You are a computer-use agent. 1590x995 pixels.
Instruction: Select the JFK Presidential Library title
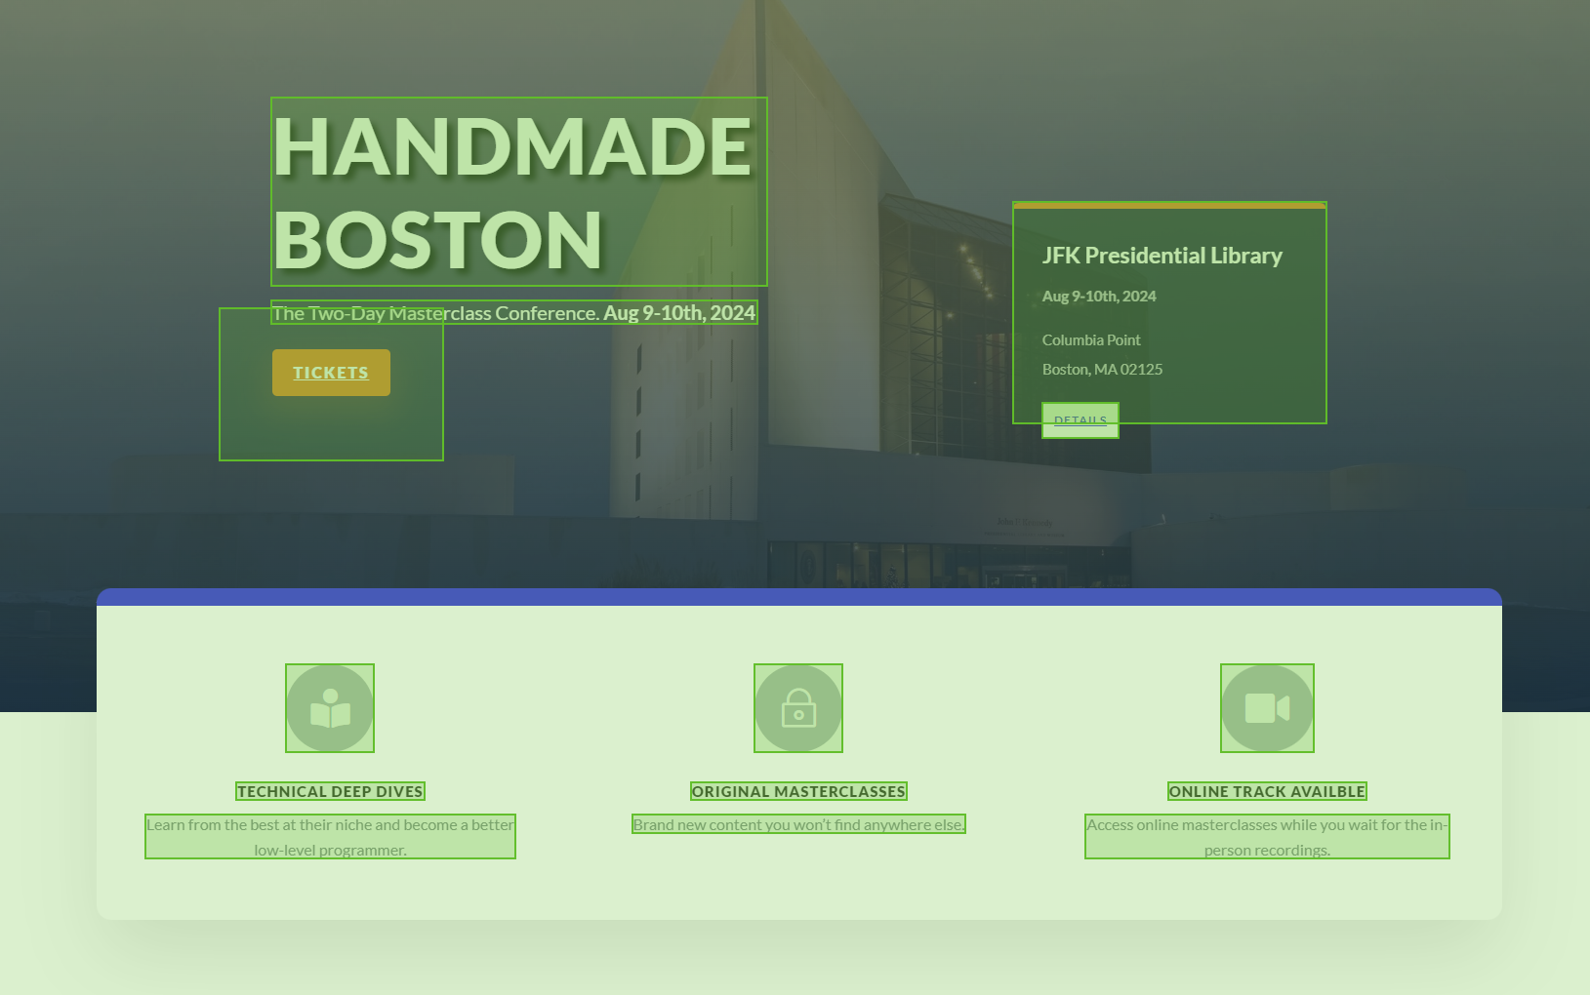click(1162, 256)
